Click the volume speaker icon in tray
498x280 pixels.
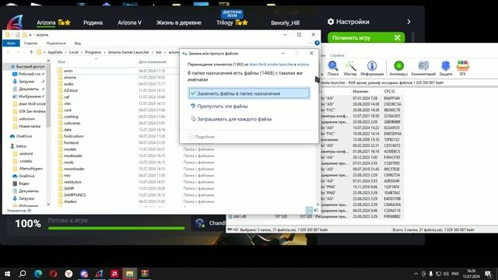446,274
